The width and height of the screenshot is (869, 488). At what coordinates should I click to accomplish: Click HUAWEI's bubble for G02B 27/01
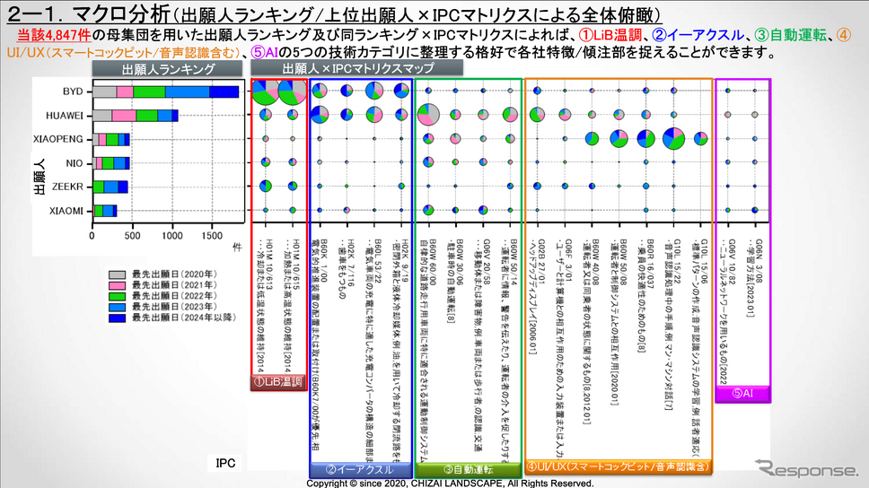tap(537, 115)
